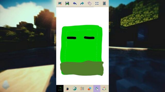Screen dimensions: 165x92
Task: Select the ink cup brush tool
Action: 67,89
